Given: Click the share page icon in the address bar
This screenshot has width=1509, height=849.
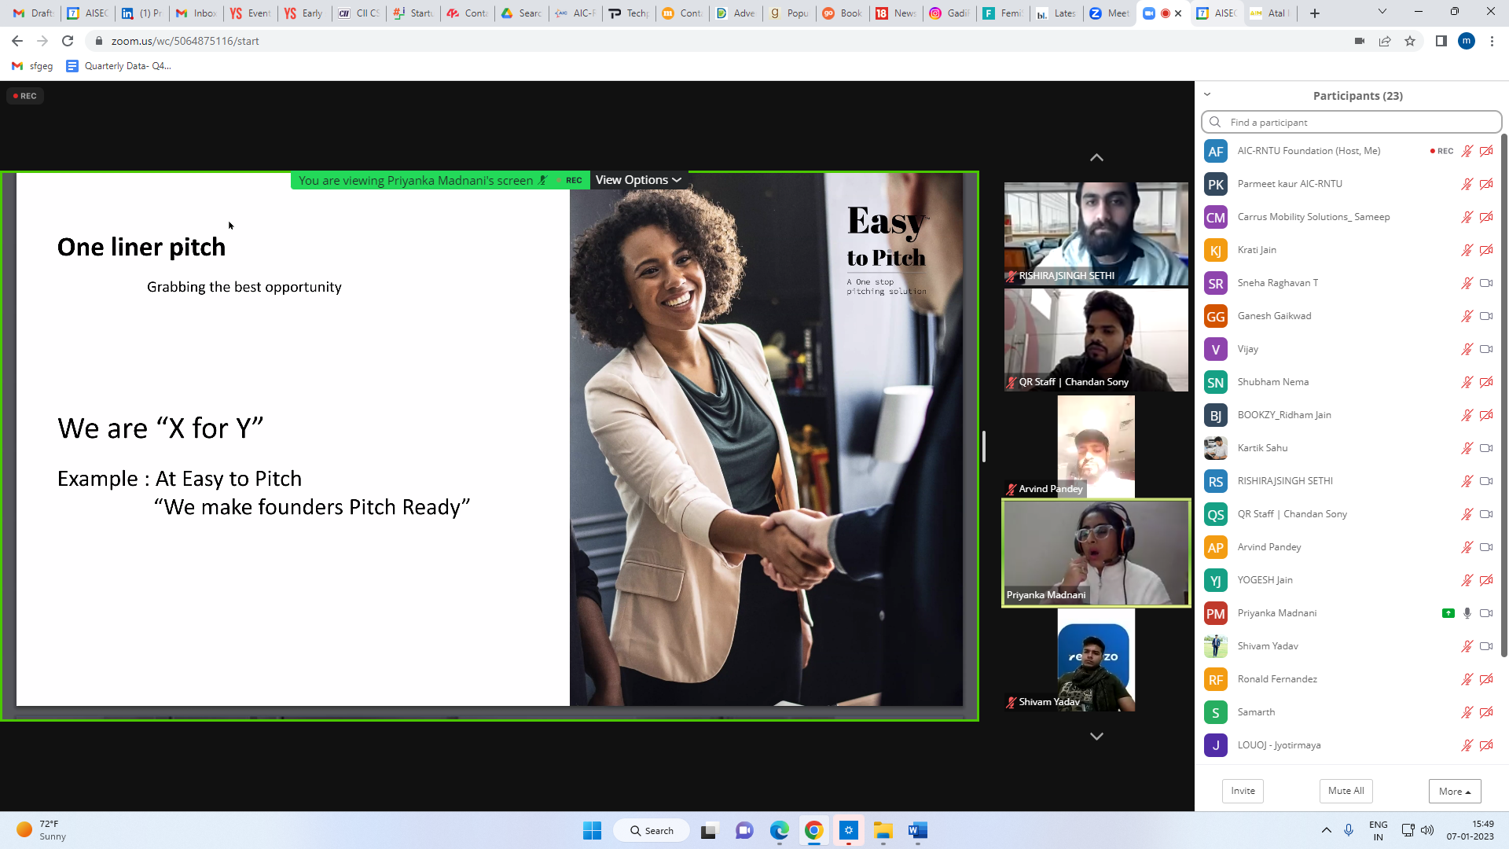Looking at the screenshot, I should tap(1385, 41).
